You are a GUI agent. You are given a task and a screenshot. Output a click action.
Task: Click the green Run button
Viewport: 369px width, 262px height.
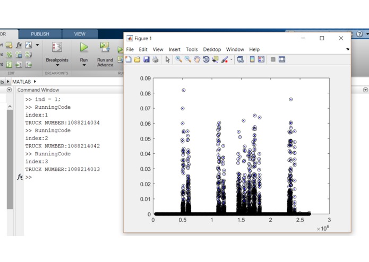[83, 47]
